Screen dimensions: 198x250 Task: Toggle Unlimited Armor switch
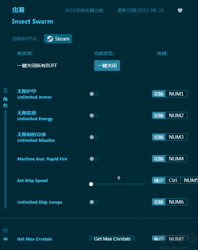(x=94, y=94)
